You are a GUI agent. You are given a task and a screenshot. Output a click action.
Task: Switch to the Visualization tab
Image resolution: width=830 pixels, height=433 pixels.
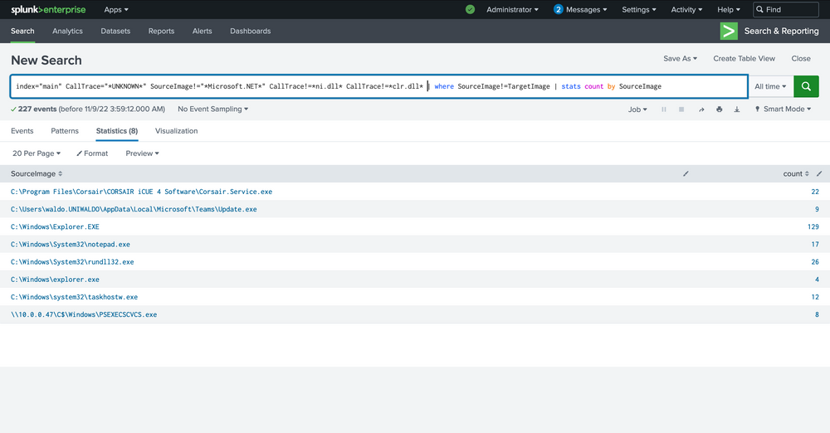(x=176, y=131)
